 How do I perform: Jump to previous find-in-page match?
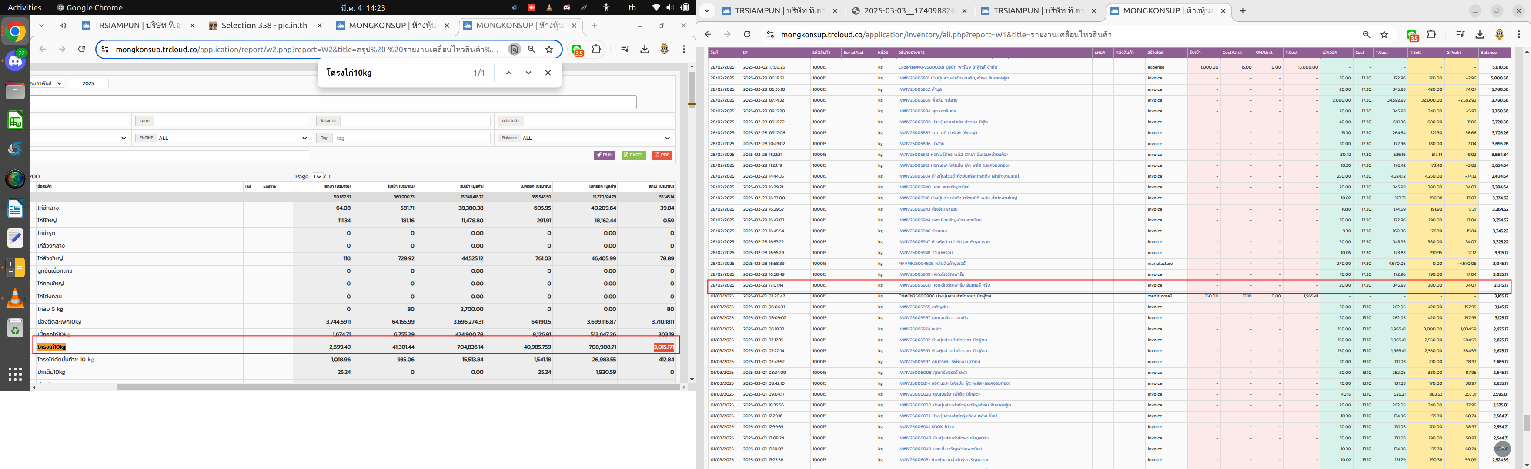click(x=509, y=73)
